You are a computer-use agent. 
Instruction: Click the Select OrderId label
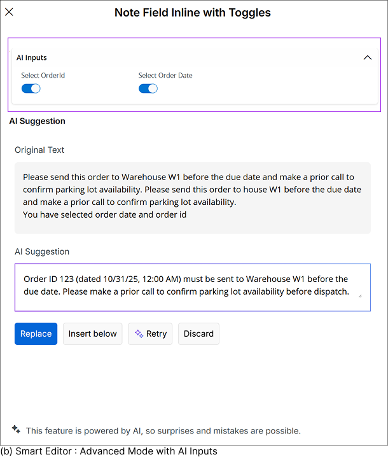coord(43,76)
